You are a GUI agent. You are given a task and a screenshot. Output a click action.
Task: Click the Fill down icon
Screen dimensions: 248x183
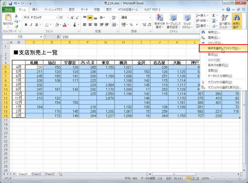(214, 21)
